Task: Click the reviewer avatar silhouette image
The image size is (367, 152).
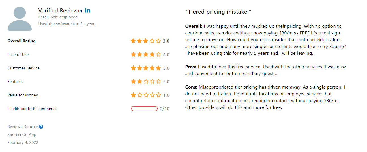Action: point(20,19)
